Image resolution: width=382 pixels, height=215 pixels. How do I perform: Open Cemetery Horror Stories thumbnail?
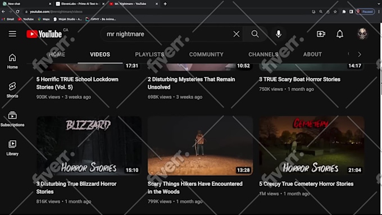pyautogui.click(x=312, y=145)
